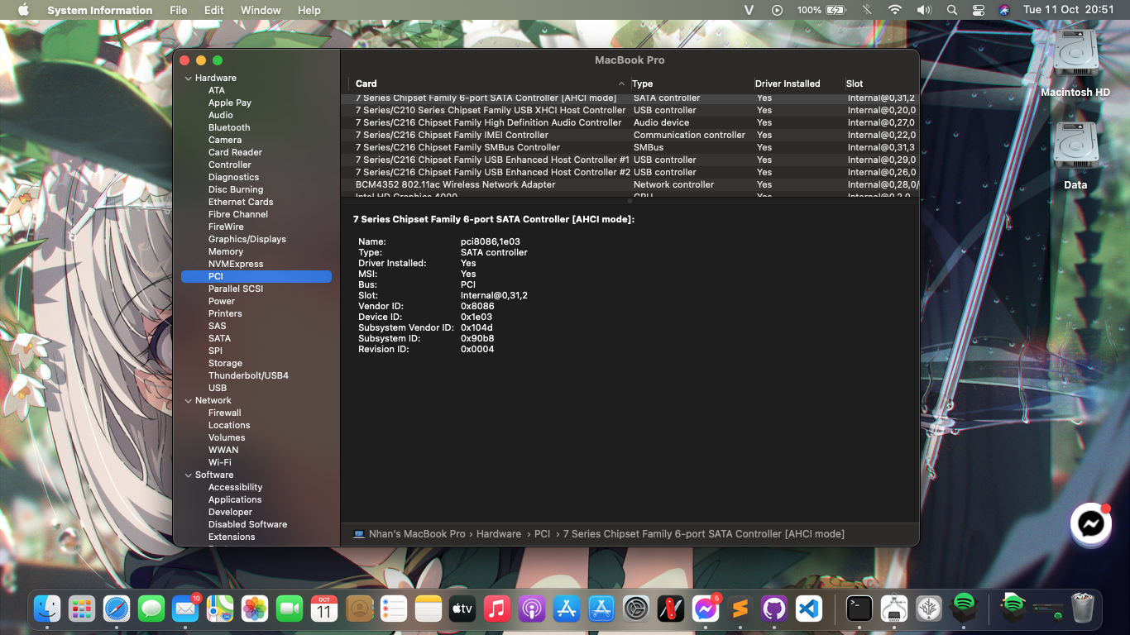The width and height of the screenshot is (1130, 635).
Task: Click battery 100% indicator
Action: pos(821,10)
